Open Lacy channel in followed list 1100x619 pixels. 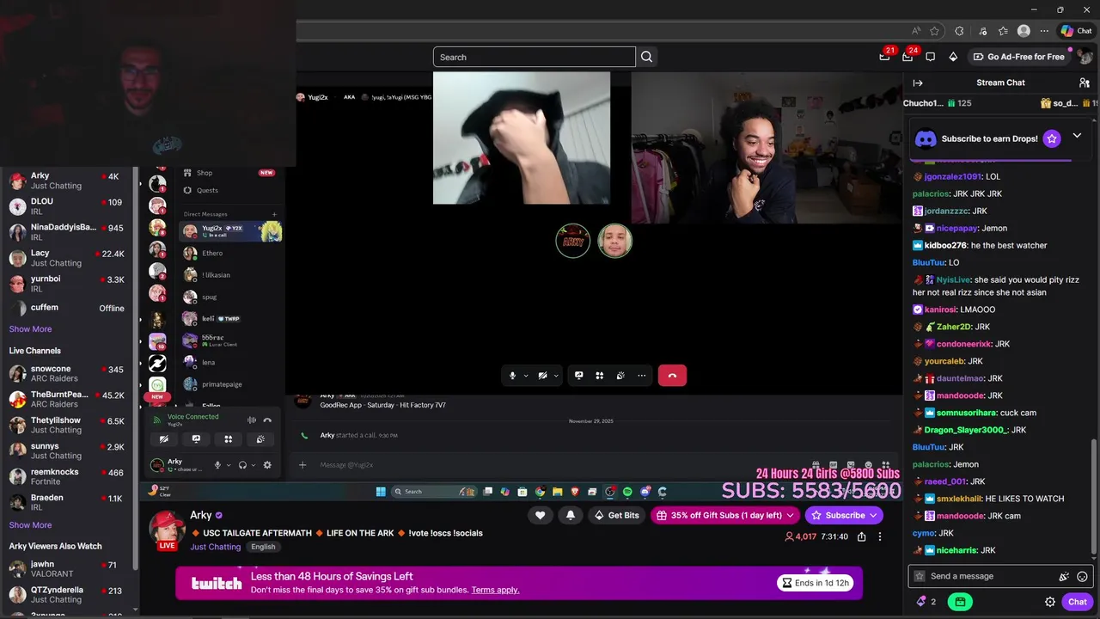coord(66,258)
